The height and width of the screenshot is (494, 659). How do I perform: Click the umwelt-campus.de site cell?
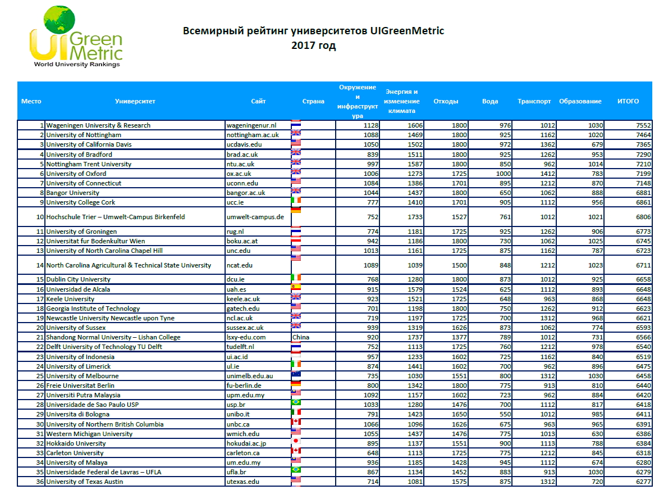258,217
